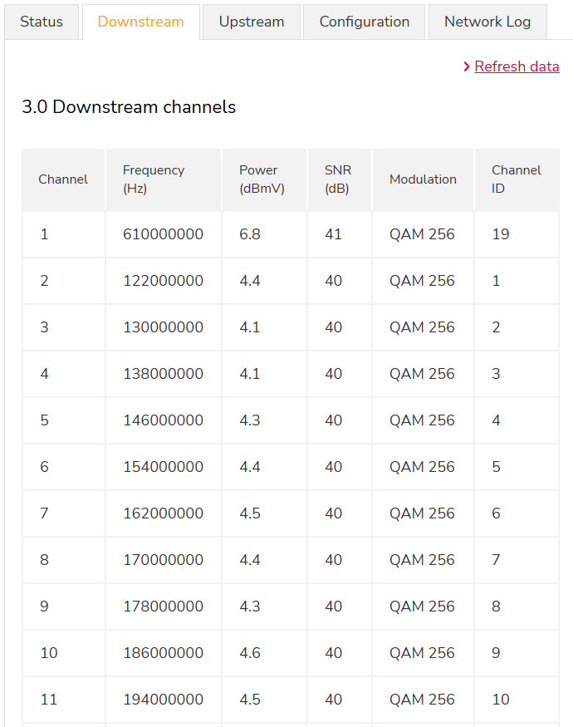Click the 3.0 Downstream channels heading
This screenshot has height=727, width=573.
[129, 107]
